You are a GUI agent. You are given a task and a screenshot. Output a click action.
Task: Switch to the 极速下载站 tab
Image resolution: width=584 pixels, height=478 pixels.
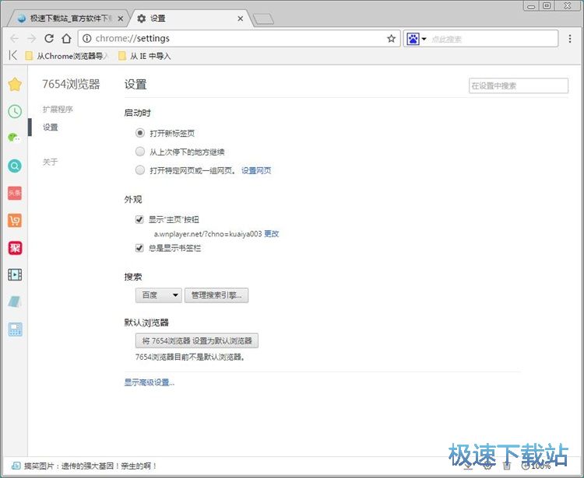[69, 18]
